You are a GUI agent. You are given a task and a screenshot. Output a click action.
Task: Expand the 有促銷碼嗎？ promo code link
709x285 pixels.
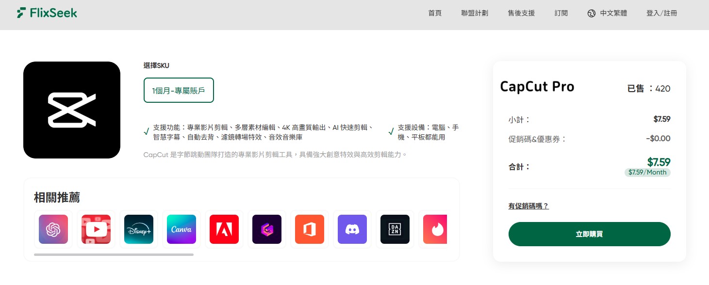[528, 206]
